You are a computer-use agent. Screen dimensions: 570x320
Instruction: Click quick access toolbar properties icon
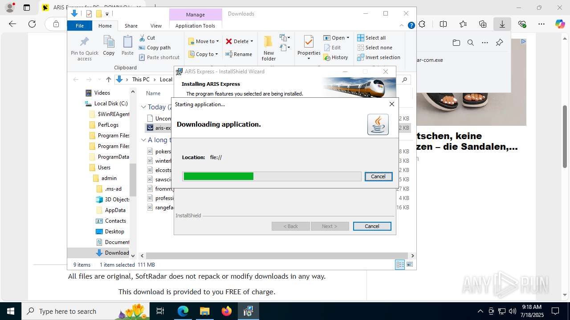pyautogui.click(x=89, y=14)
